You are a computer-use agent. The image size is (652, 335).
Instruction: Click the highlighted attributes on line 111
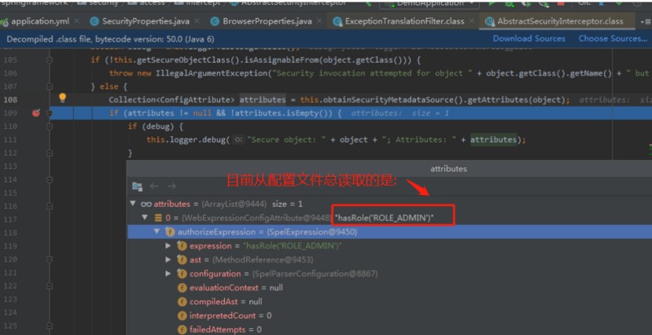tap(494, 139)
